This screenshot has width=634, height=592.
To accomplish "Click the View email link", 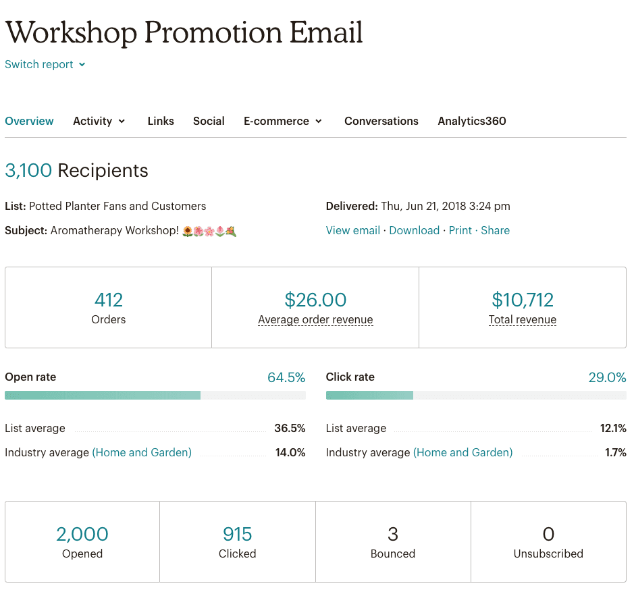I will pos(352,230).
